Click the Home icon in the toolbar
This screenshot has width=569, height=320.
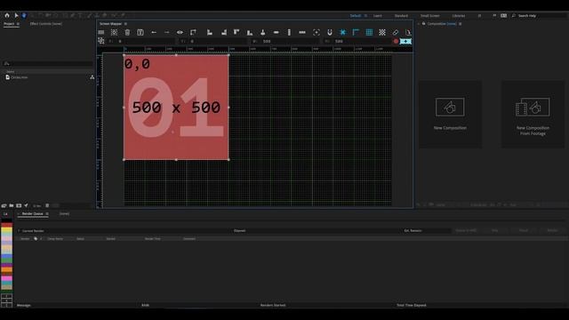coord(7,15)
